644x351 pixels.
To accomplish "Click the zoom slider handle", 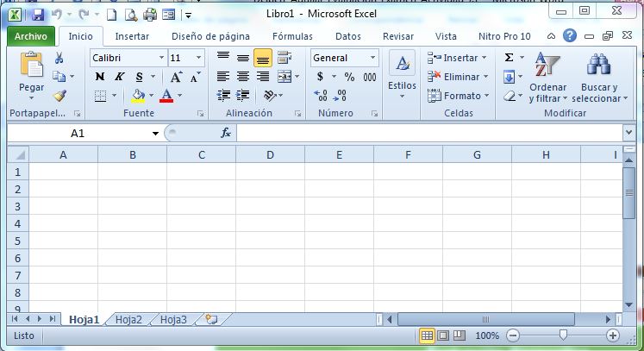I will coord(563,335).
